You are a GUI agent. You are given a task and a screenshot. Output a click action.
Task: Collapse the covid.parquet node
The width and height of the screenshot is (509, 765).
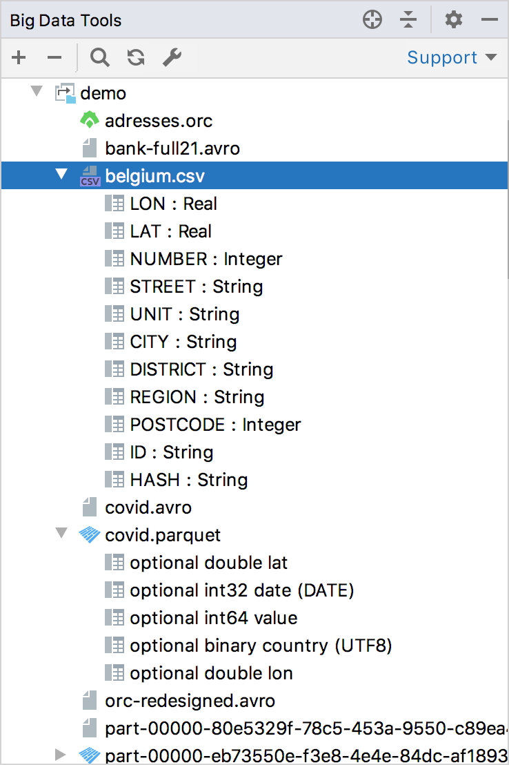(x=61, y=534)
